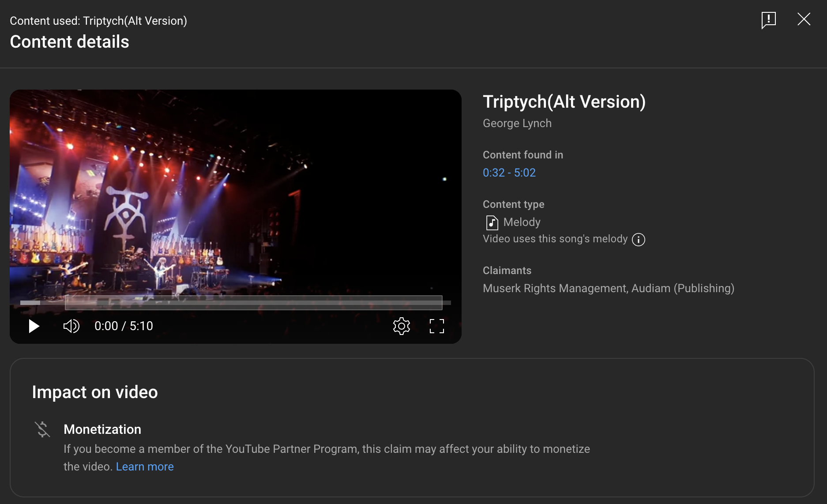827x504 pixels.
Task: Mute the video player volume
Action: [x=71, y=326]
